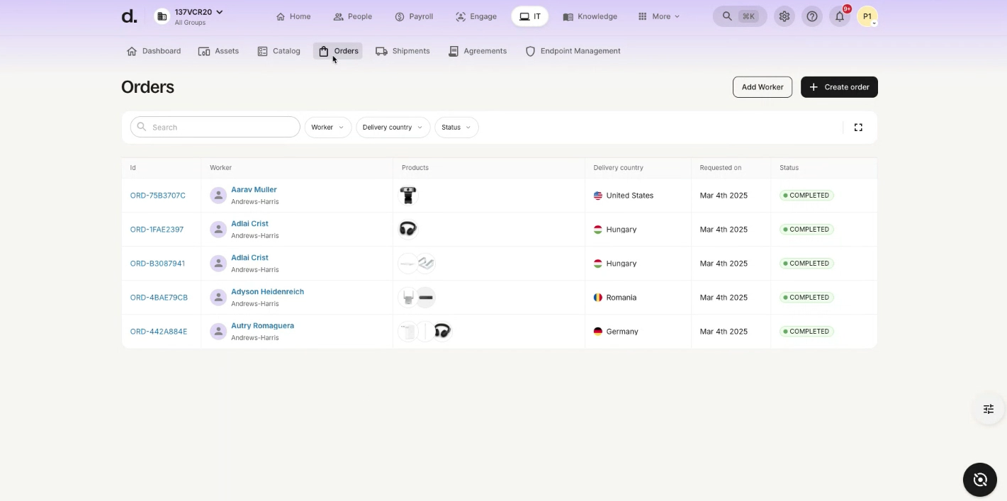Switch to the Shipments tab
1007x501 pixels.
point(403,51)
